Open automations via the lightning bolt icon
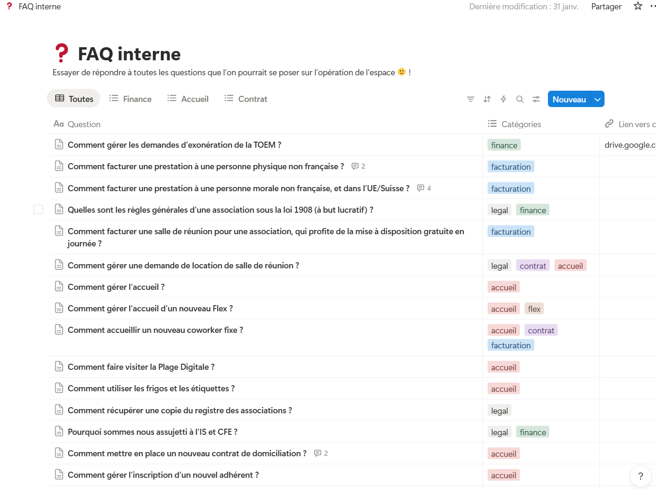Image resolution: width=656 pixels, height=489 pixels. click(503, 99)
